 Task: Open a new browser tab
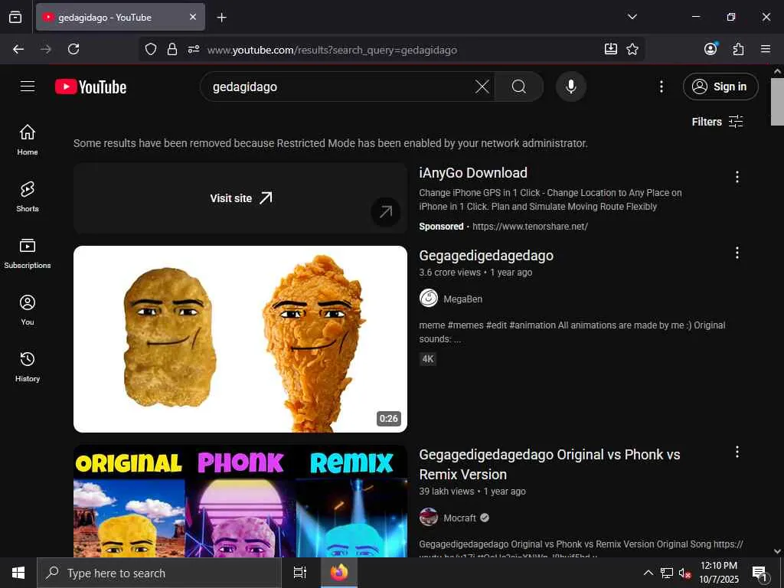pos(221,18)
